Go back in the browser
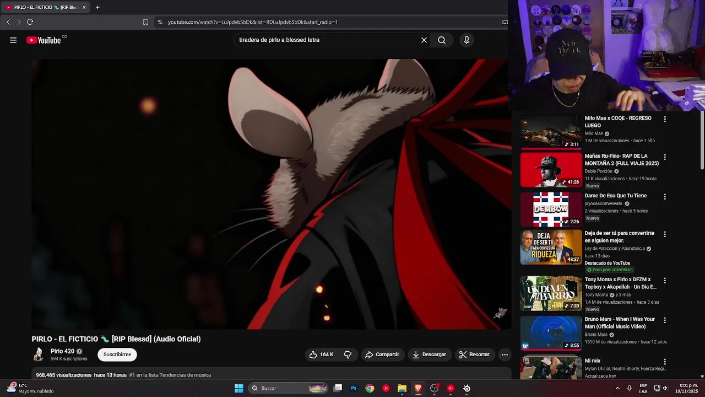This screenshot has height=397, width=705. pyautogui.click(x=8, y=22)
